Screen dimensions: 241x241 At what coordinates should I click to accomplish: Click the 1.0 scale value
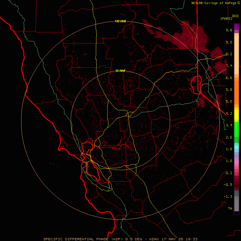tap(229, 161)
